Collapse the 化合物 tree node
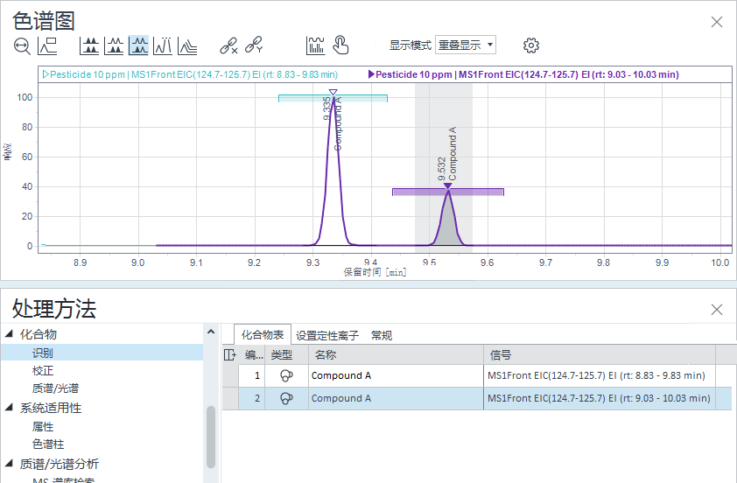 (9, 334)
